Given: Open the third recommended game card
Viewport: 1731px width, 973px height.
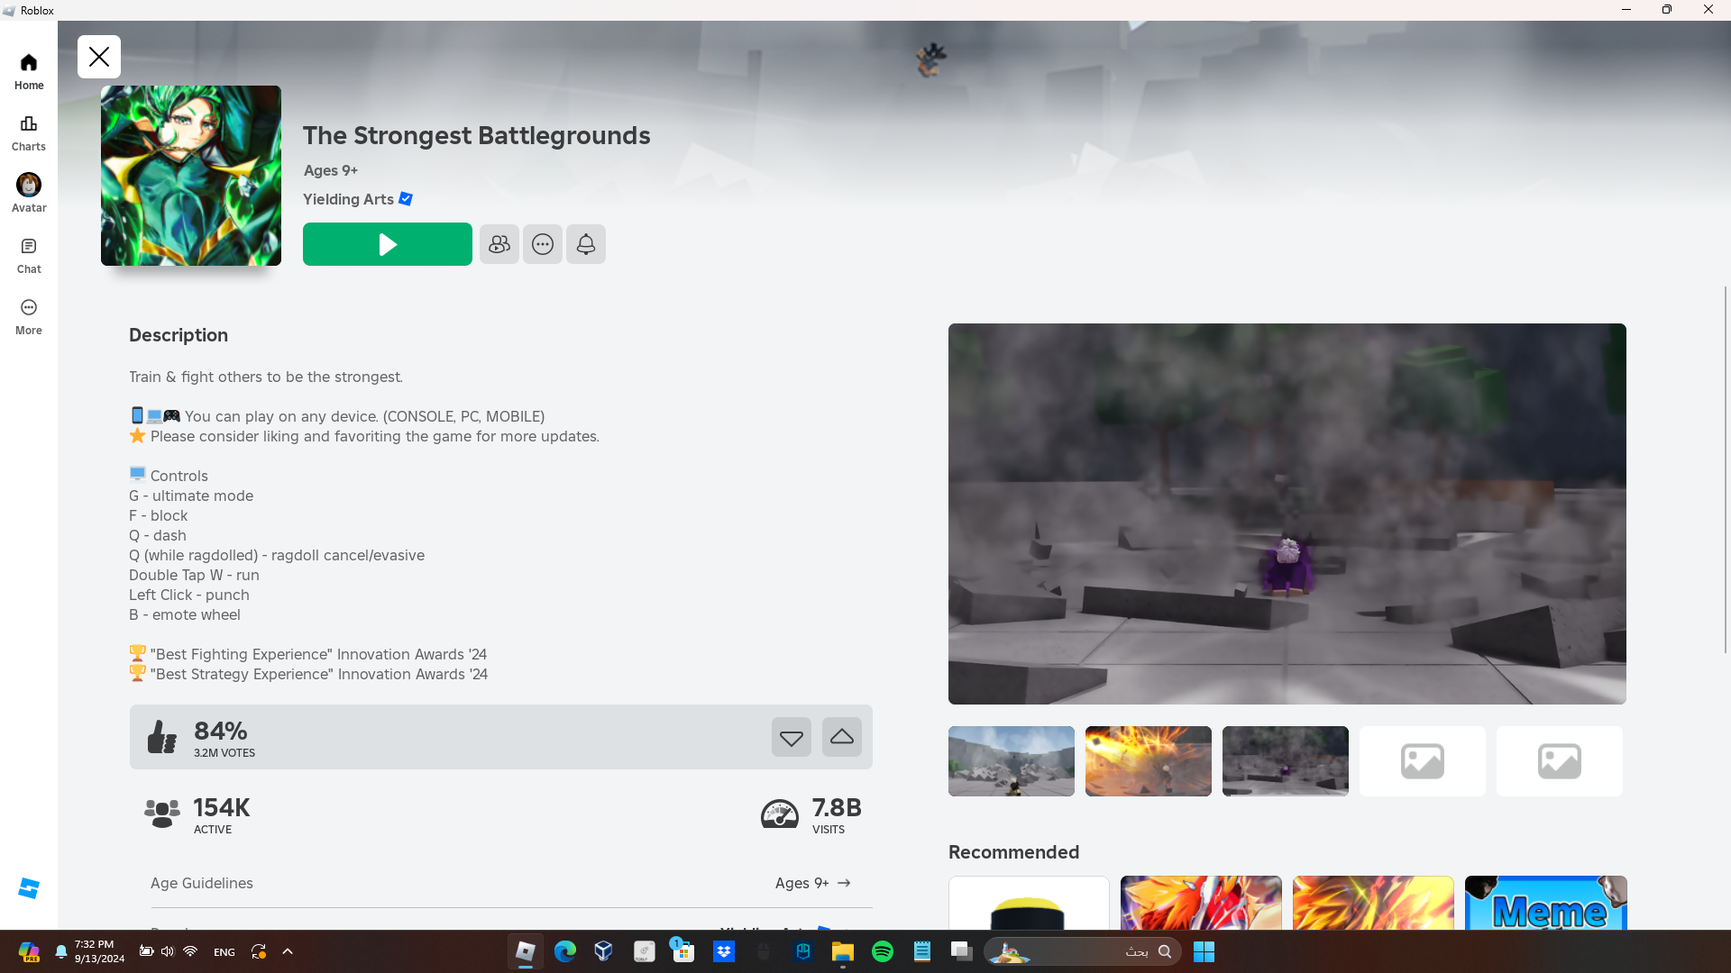Looking at the screenshot, I should click(1373, 903).
